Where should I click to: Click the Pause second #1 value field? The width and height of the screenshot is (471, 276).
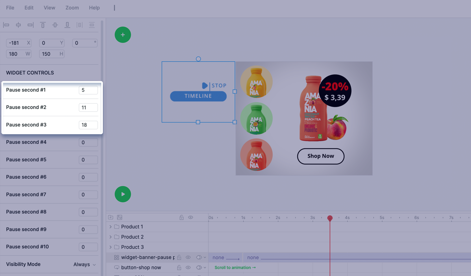(x=88, y=90)
